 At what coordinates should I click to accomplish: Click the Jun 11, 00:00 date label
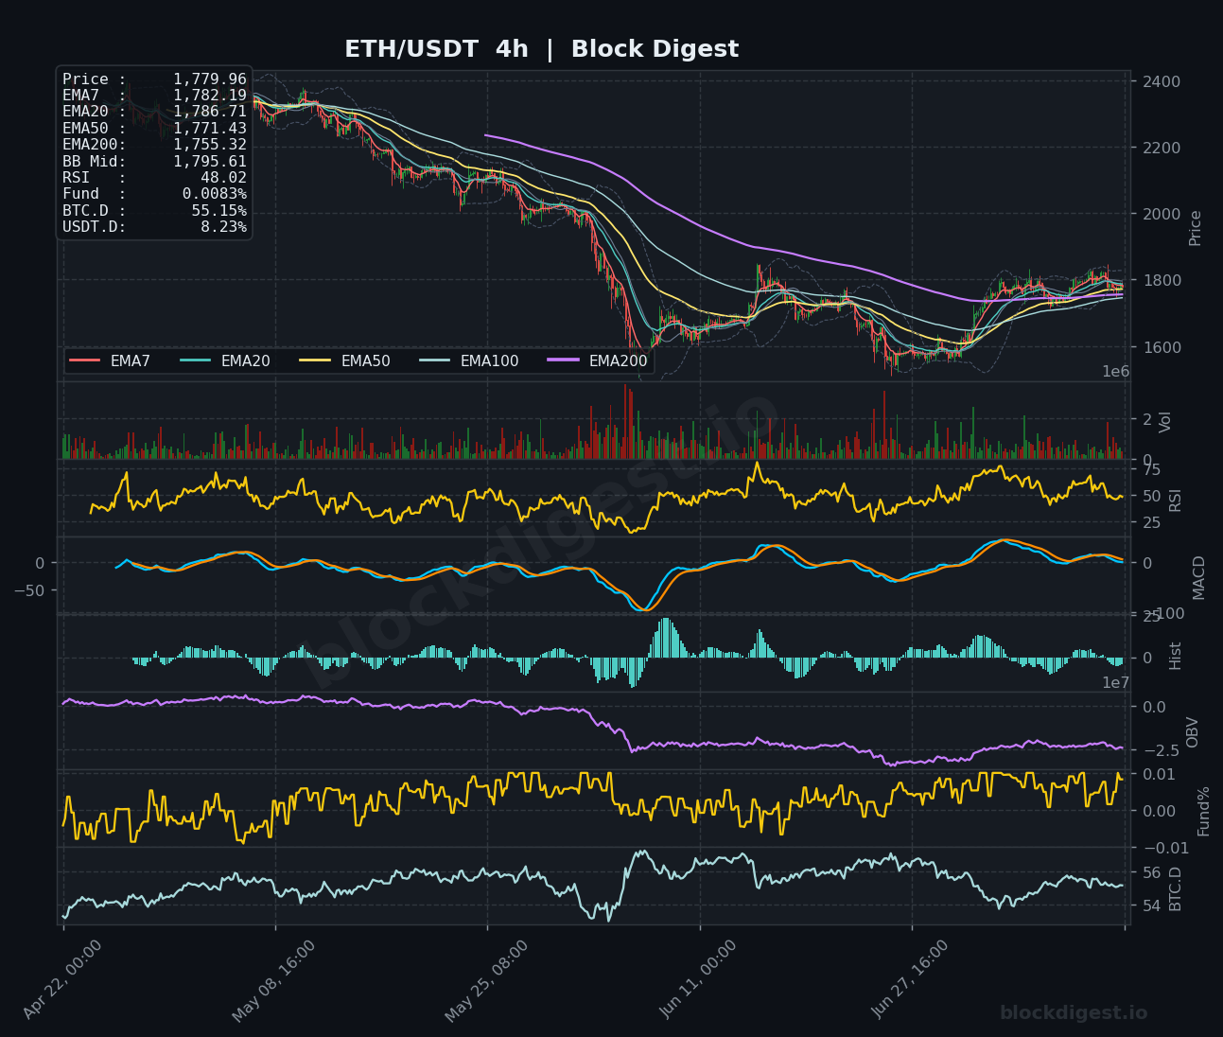698,980
